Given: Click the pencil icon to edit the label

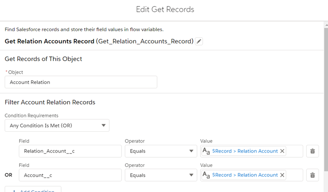Looking at the screenshot, I should 199,42.
